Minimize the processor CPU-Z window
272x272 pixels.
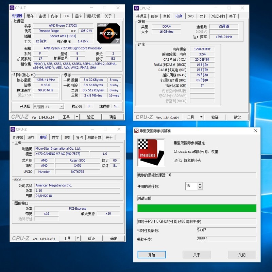click(91, 8)
